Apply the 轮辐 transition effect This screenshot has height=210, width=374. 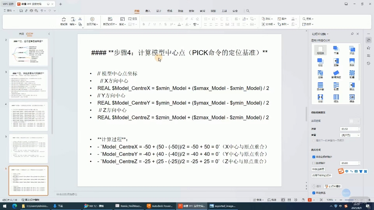pyautogui.click(x=352, y=74)
